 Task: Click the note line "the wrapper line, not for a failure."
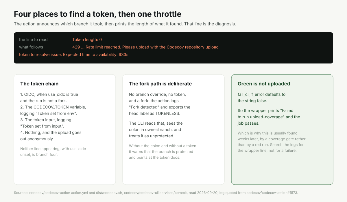267,151
